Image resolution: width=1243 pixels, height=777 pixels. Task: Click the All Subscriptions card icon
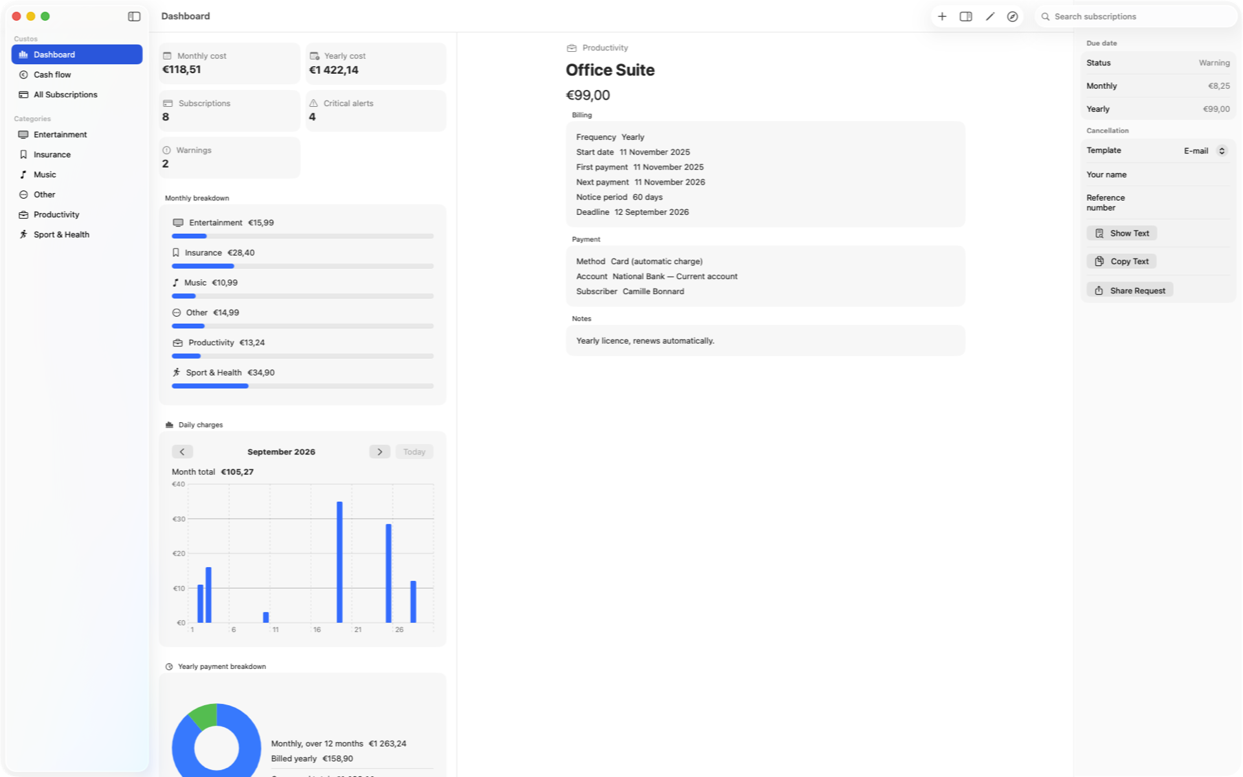tap(23, 95)
